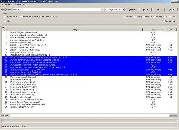This screenshot has height=130, width=179.
Task: Select row '05-disturbed-stricken-c4.mp3'
Action: 89,82
